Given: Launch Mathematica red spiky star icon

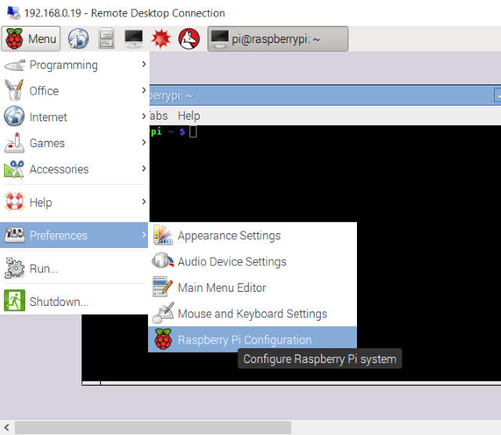Looking at the screenshot, I should tap(161, 38).
